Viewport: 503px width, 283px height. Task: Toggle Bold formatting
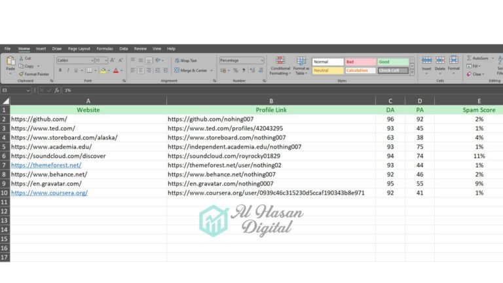click(x=60, y=70)
